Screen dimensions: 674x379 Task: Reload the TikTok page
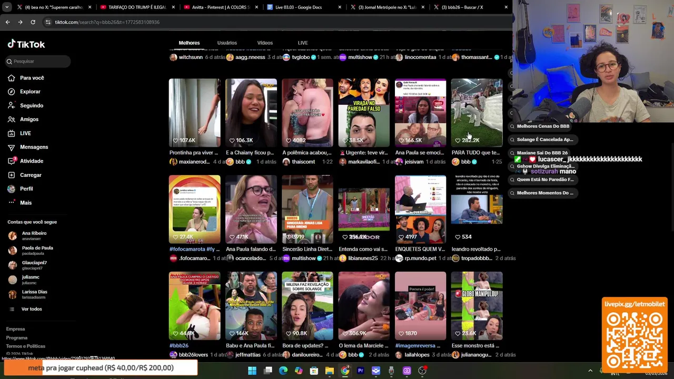33,22
